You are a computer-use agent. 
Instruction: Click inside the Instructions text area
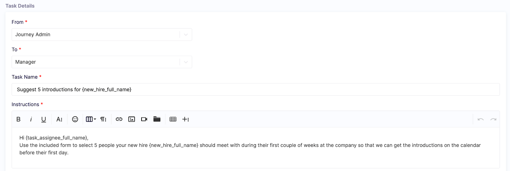(256, 148)
